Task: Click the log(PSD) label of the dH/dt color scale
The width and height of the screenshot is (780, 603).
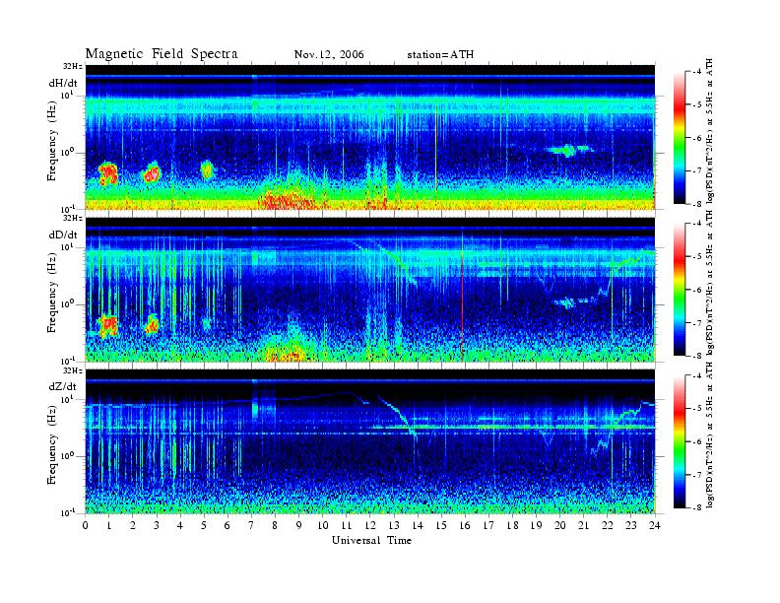Action: click(710, 131)
